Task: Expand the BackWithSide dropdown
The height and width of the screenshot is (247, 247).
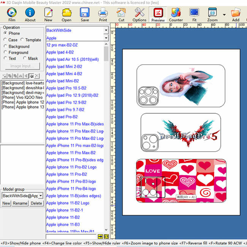Action: (106, 30)
